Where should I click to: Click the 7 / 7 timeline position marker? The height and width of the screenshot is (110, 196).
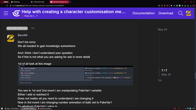[x=164, y=71]
